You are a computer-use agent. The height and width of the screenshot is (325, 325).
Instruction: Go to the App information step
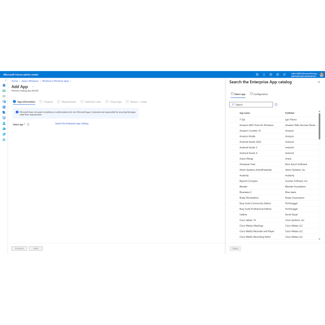click(24, 102)
